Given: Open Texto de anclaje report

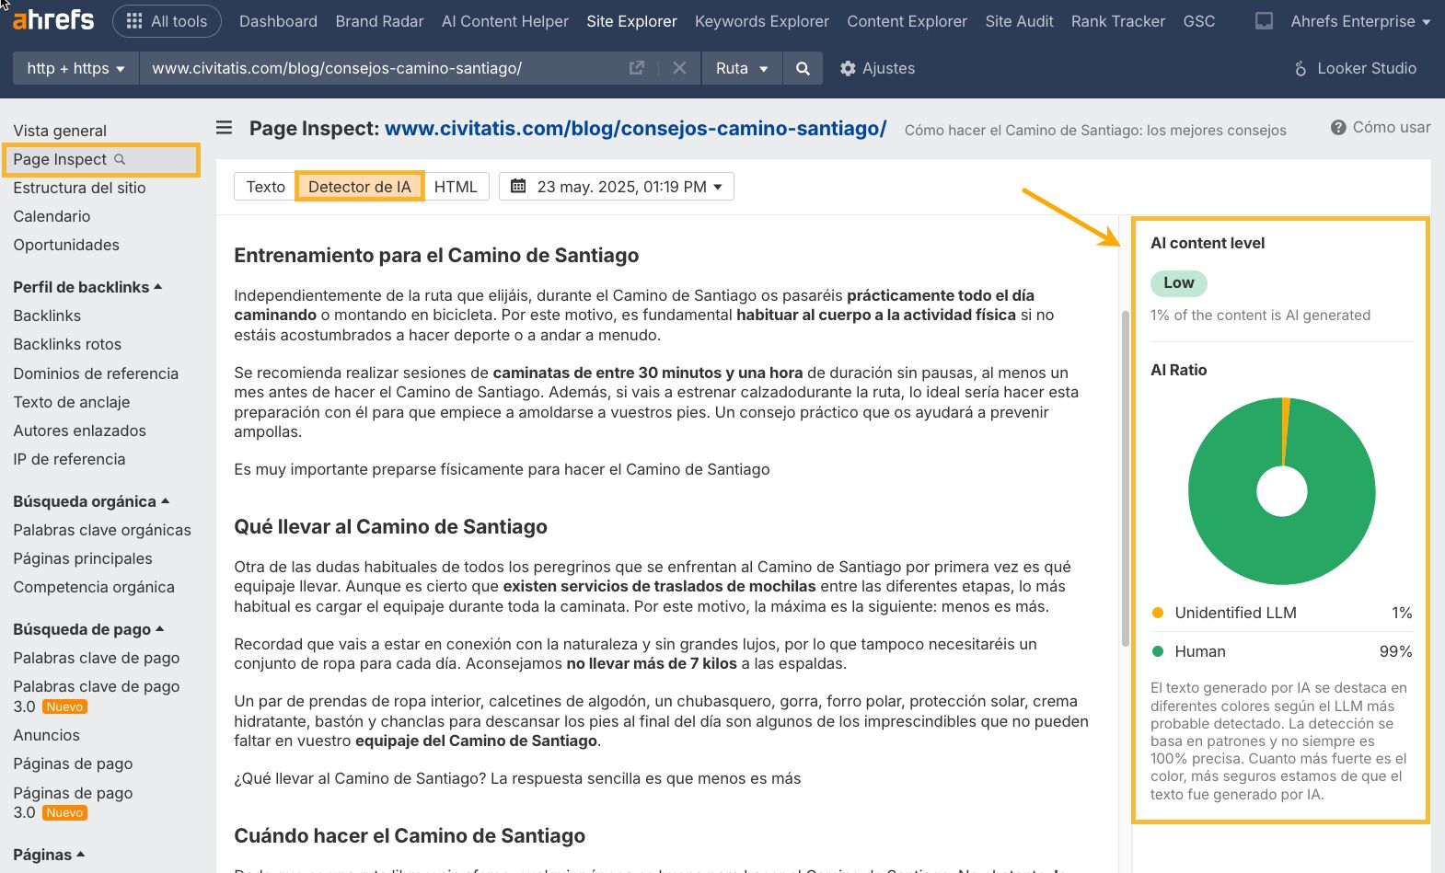Looking at the screenshot, I should point(72,402).
